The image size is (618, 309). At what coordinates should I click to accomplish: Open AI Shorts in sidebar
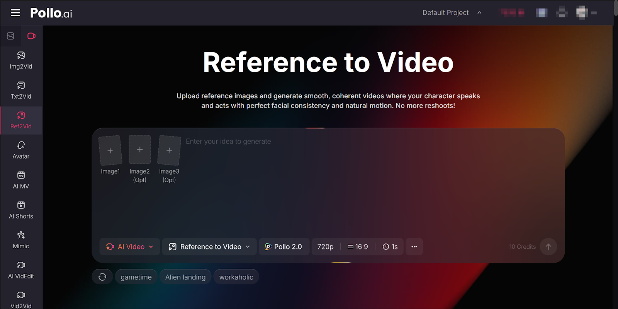coord(21,210)
